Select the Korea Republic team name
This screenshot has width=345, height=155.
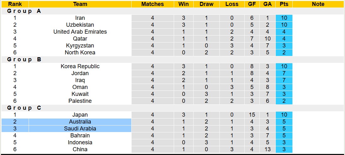point(80,66)
